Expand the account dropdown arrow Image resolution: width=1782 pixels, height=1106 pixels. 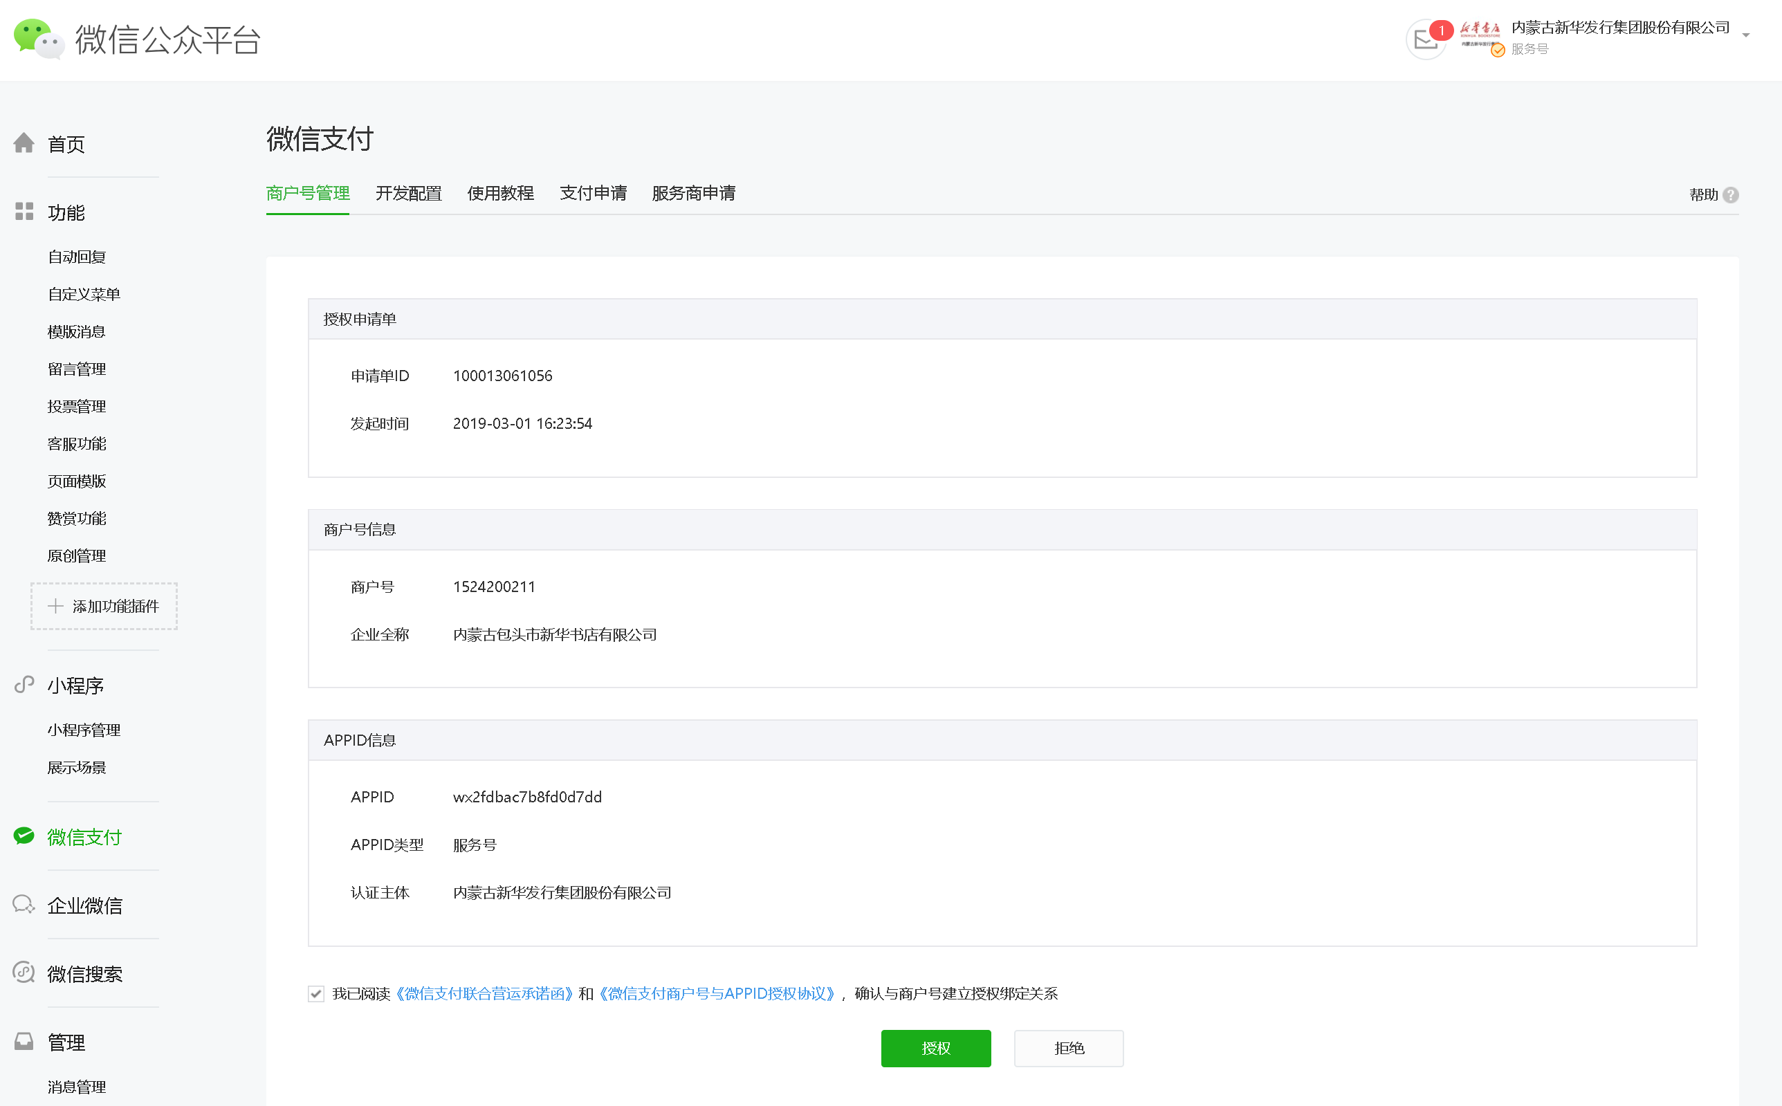click(x=1746, y=35)
